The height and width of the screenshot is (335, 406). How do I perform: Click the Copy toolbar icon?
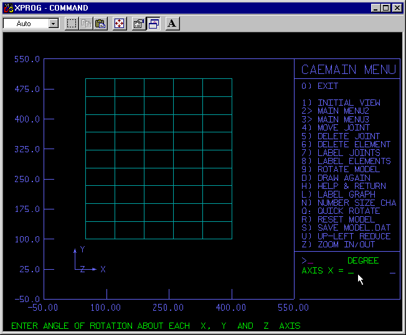86,24
